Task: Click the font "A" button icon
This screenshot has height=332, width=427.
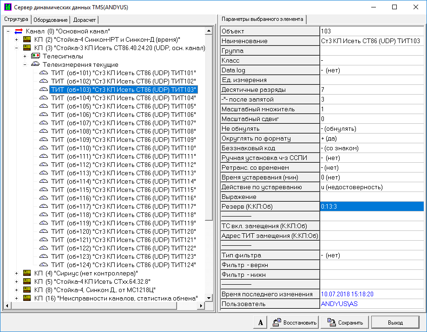Action: [x=261, y=322]
